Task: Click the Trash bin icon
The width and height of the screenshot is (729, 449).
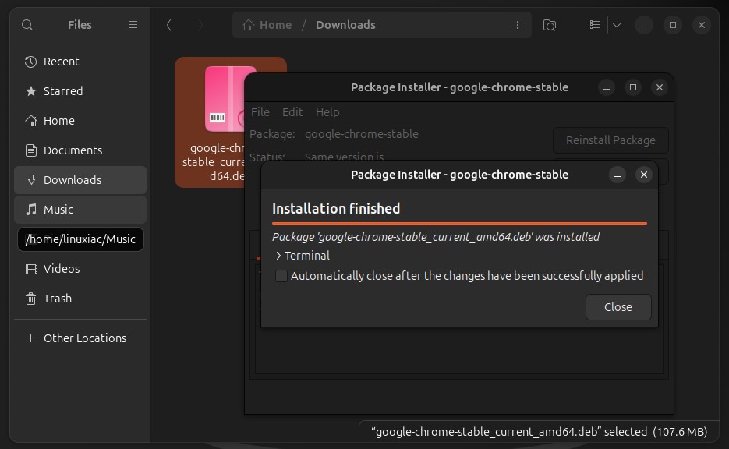Action: [x=30, y=299]
